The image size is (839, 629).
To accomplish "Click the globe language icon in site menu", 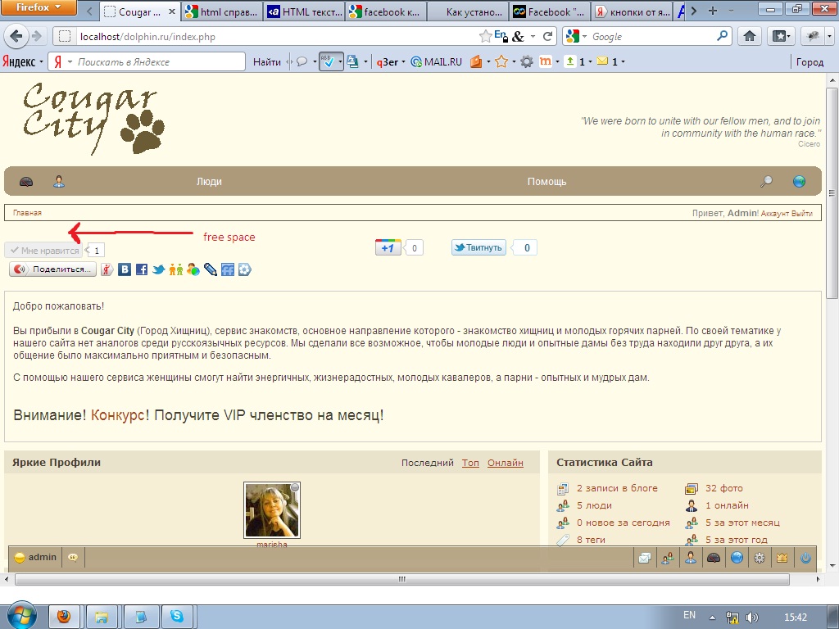I will click(799, 181).
